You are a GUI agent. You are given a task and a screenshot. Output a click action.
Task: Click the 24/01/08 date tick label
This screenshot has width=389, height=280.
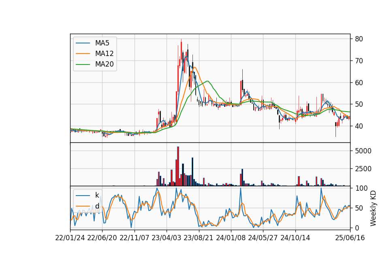pos(231,238)
